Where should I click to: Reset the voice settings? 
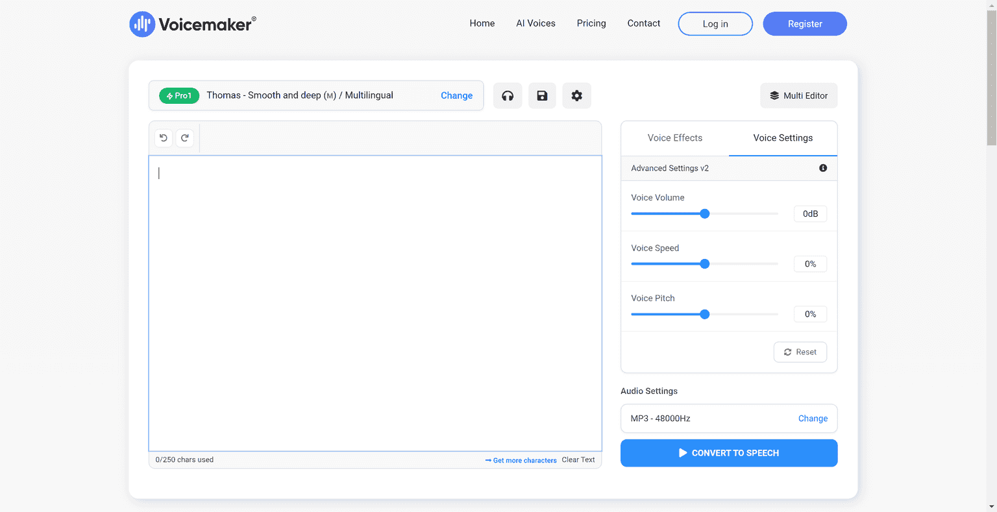[800, 352]
